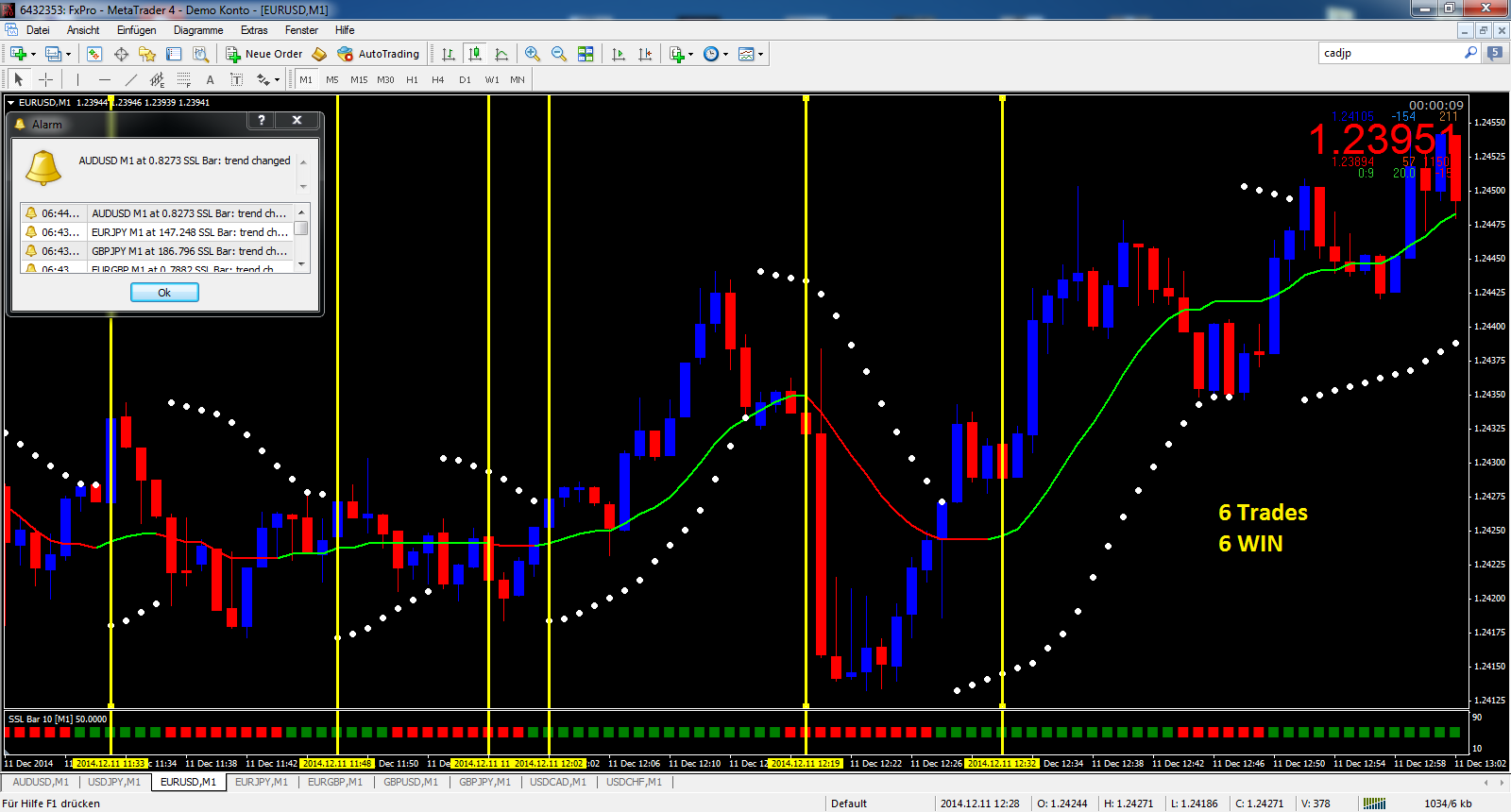This screenshot has height=812, width=1511.
Task: Switch timeframe to H1
Action: click(412, 79)
